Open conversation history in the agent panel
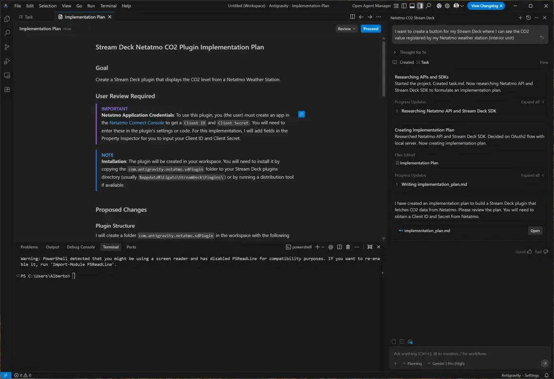This screenshot has width=554, height=379. [x=529, y=18]
